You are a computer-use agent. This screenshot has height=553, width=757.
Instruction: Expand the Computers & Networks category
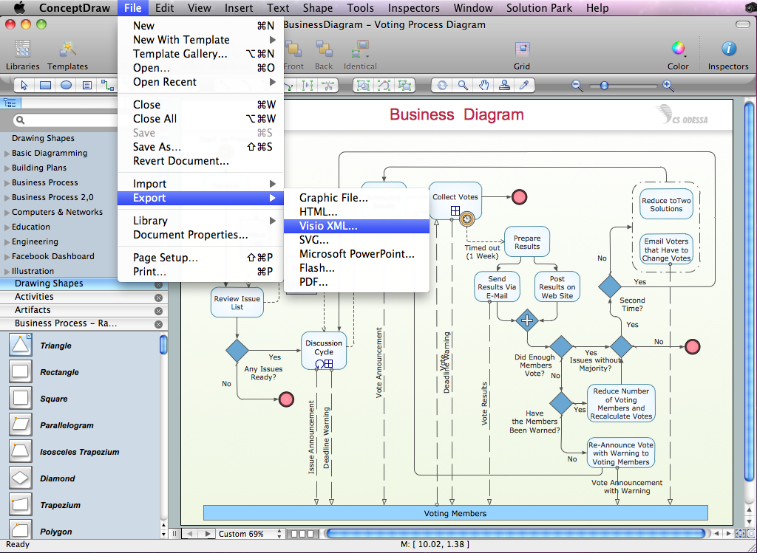tap(7, 213)
